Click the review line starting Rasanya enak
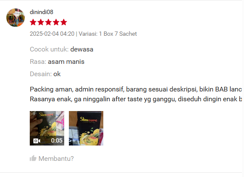 coord(136,99)
